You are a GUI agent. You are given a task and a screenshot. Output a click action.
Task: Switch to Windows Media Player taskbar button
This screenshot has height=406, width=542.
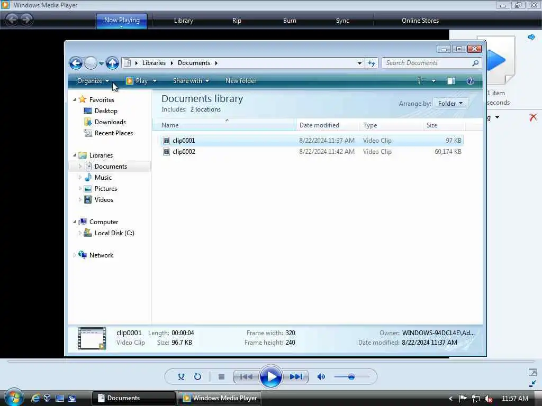point(220,398)
